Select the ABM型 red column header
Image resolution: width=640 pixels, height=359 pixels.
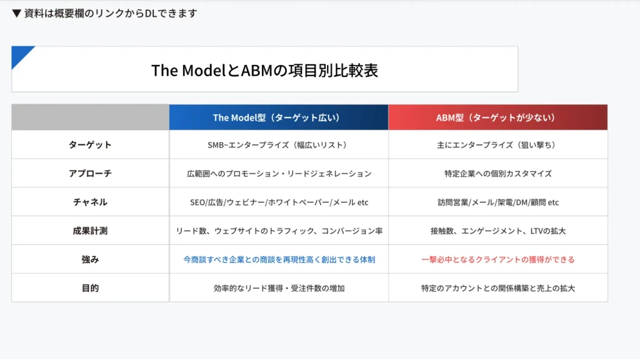coord(497,117)
